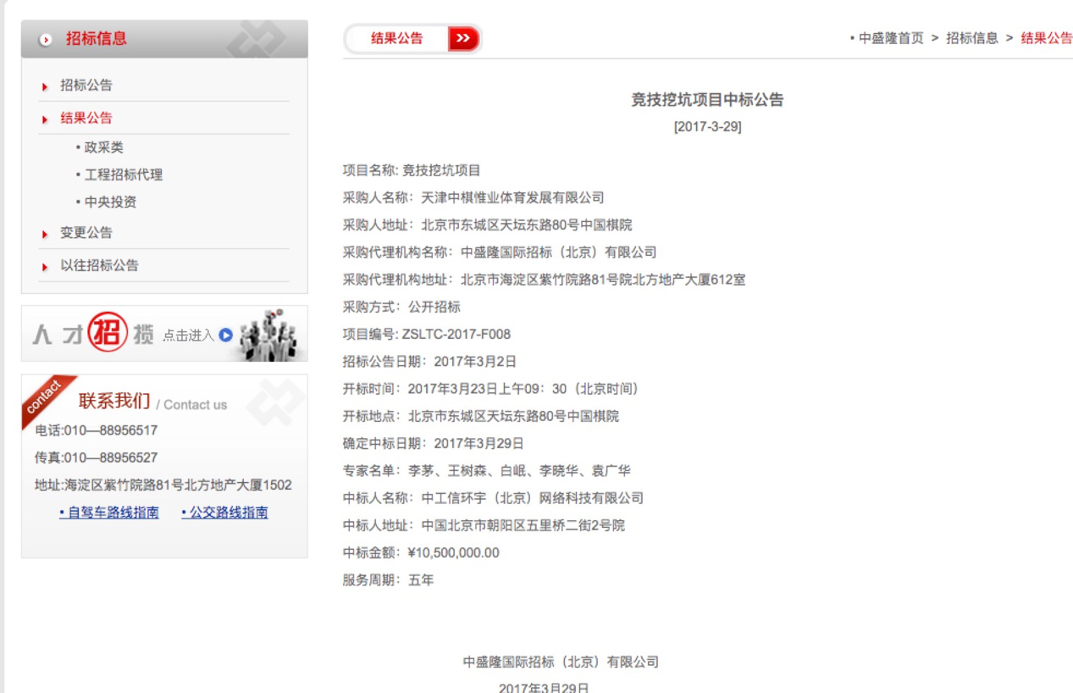Open the 政采类 subcategory
Image resolution: width=1073 pixels, height=693 pixels.
(103, 147)
